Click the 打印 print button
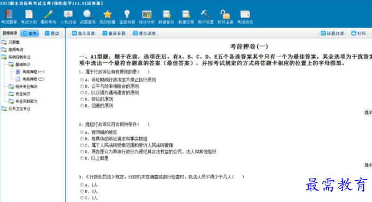The height and width of the screenshot is (202, 372). pyautogui.click(x=358, y=33)
